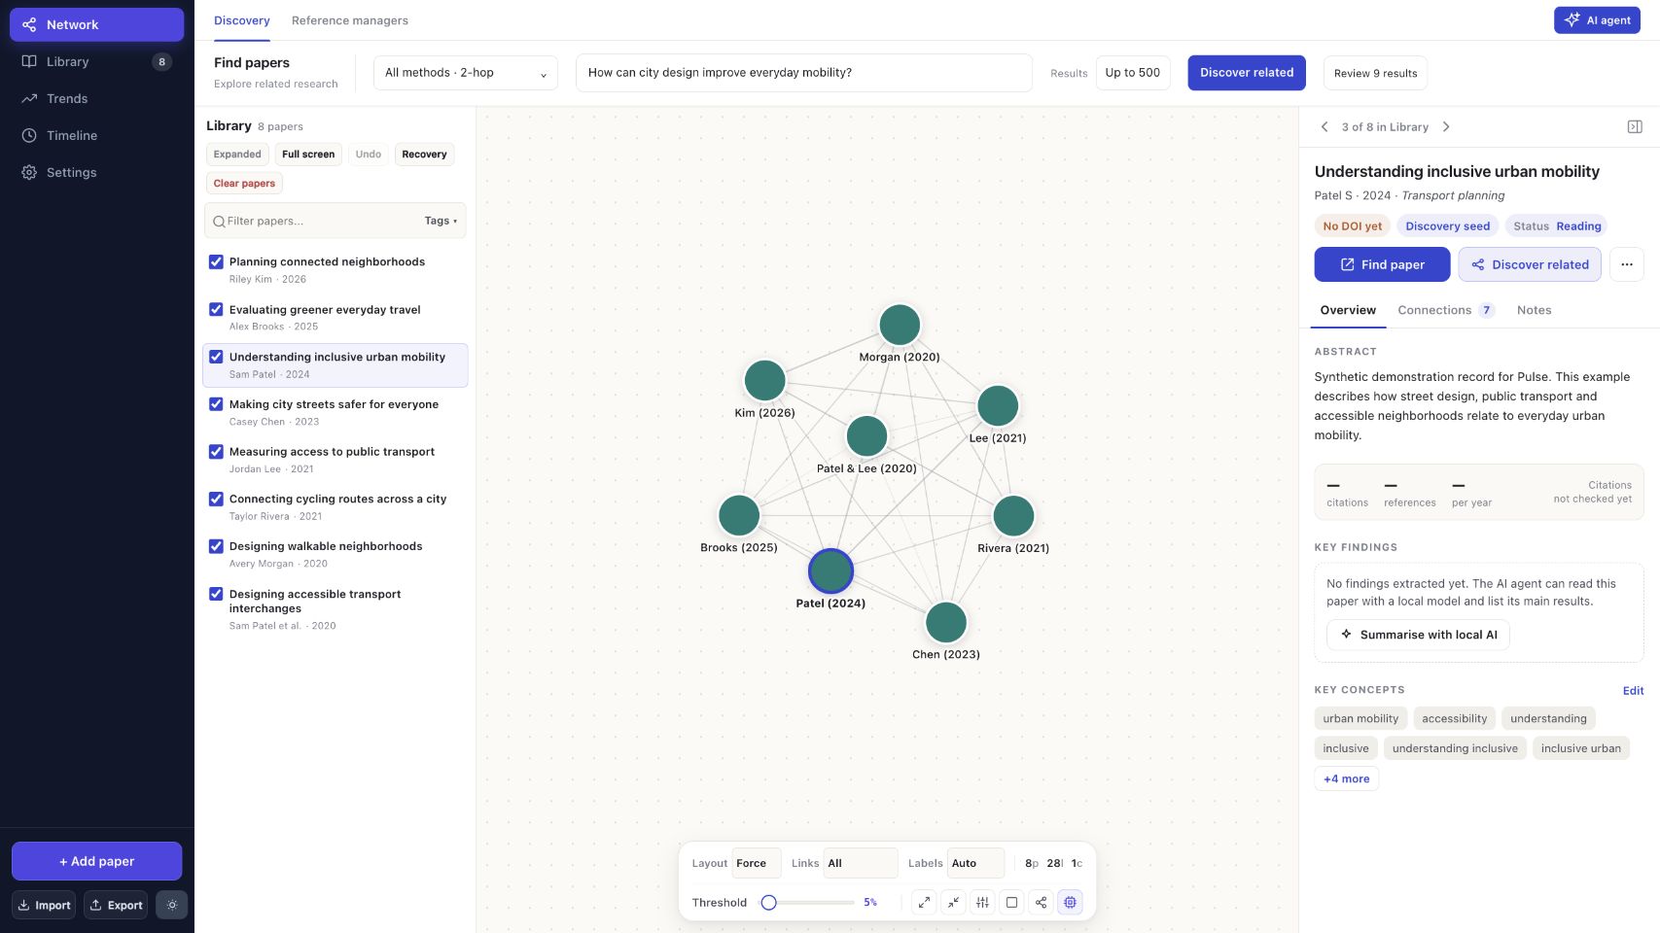Open the Network section in the sidebar
Viewport: 1660px width, 933px height.
[96, 24]
